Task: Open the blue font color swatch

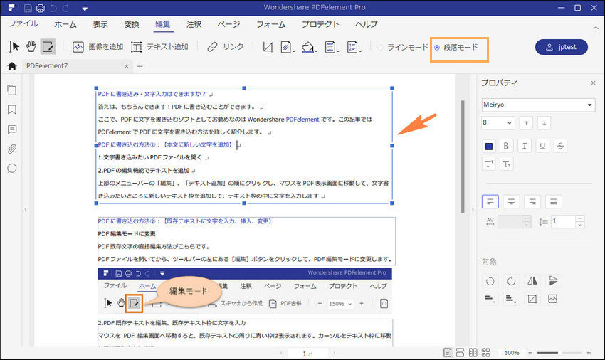Action: pyautogui.click(x=488, y=147)
